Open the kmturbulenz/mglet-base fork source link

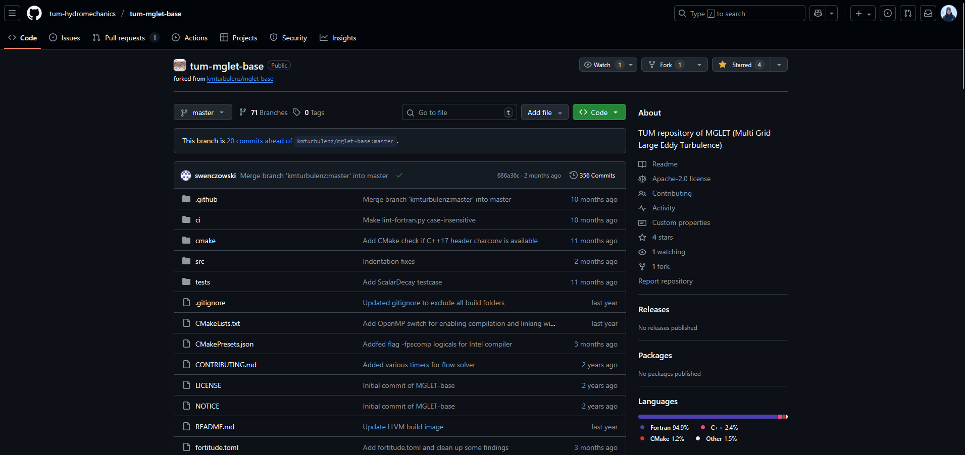(x=240, y=79)
